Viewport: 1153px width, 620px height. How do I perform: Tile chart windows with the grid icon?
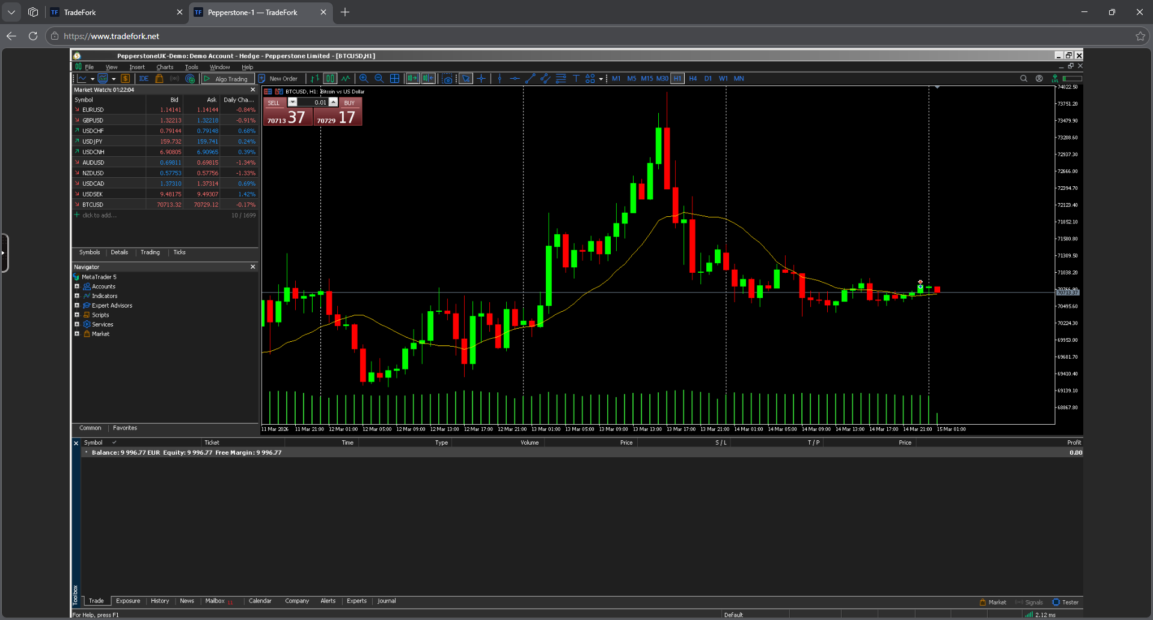tap(395, 79)
